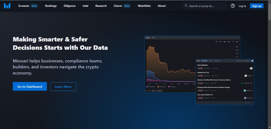The width and height of the screenshot is (271, 129).
Task: Click the Aave DAO logo icon
Action: [245, 98]
